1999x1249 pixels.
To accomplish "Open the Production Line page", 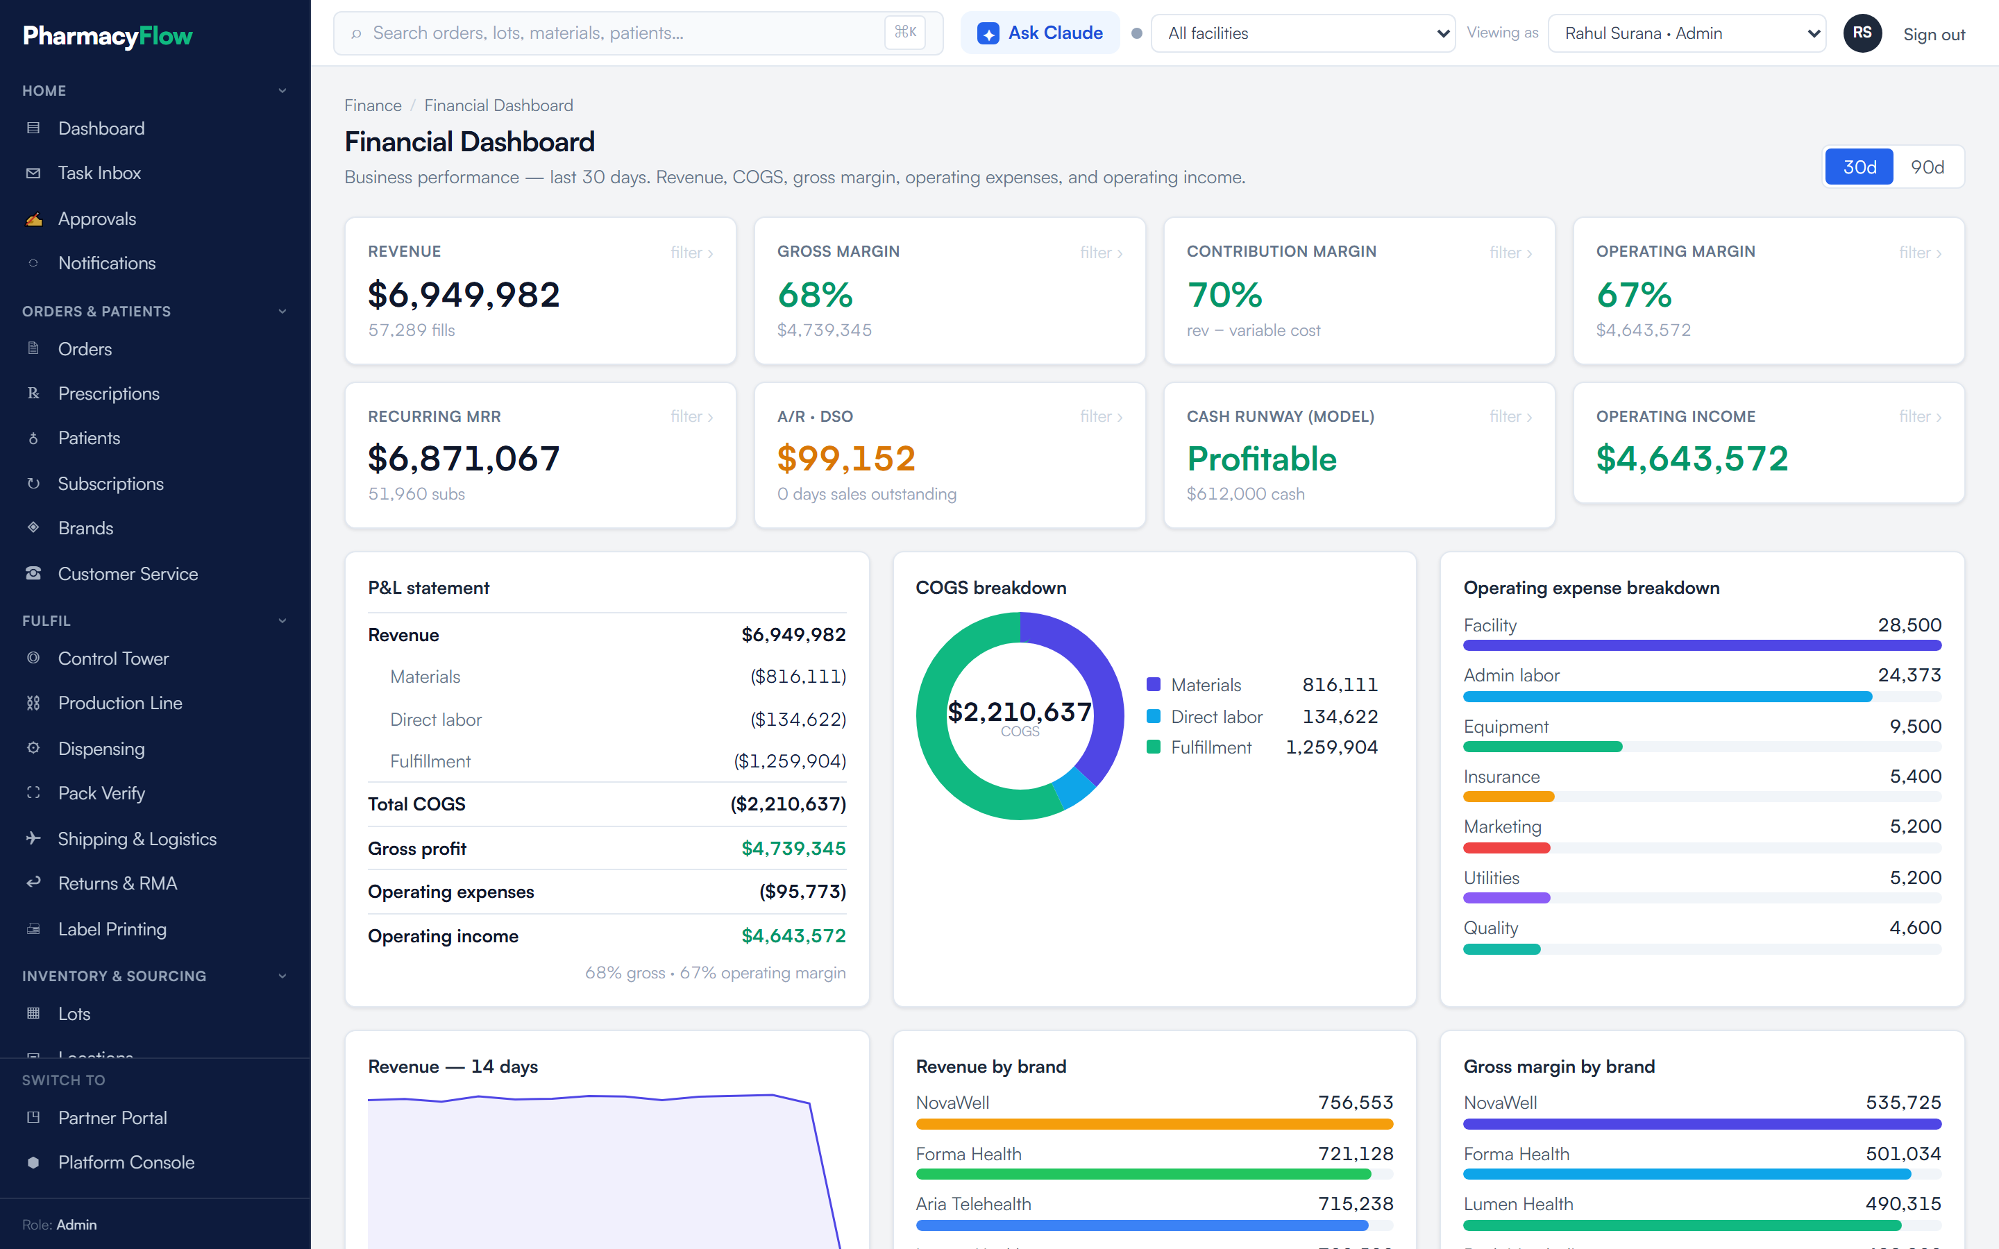I will [x=155, y=703].
